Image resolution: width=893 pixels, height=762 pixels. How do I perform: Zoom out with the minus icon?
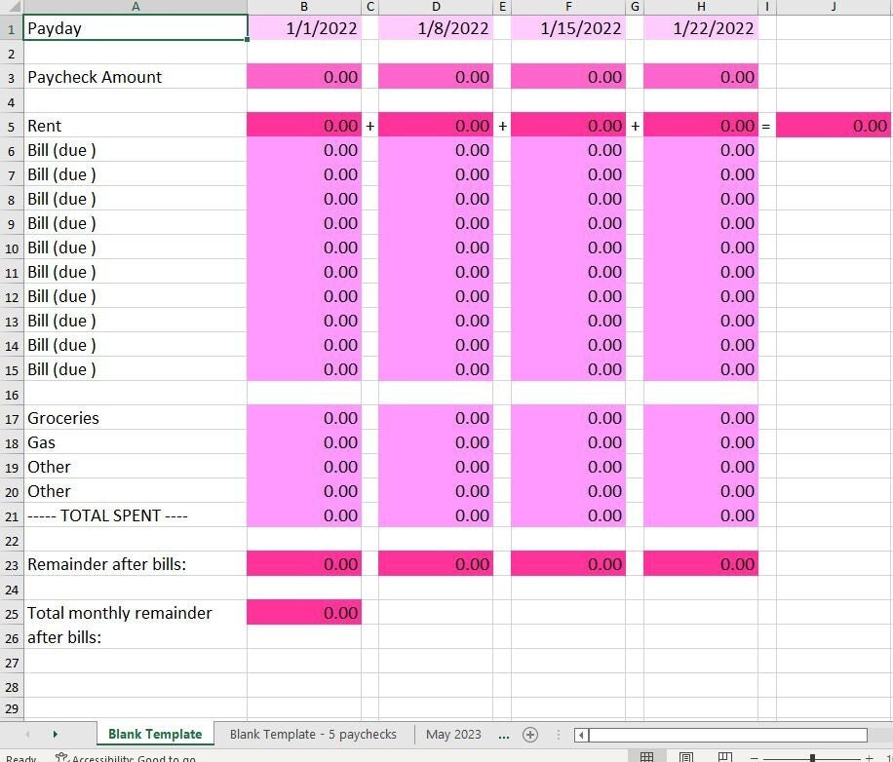pyautogui.click(x=753, y=755)
